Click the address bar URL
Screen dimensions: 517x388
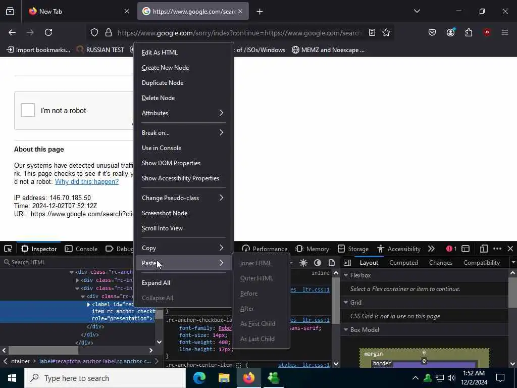239,33
